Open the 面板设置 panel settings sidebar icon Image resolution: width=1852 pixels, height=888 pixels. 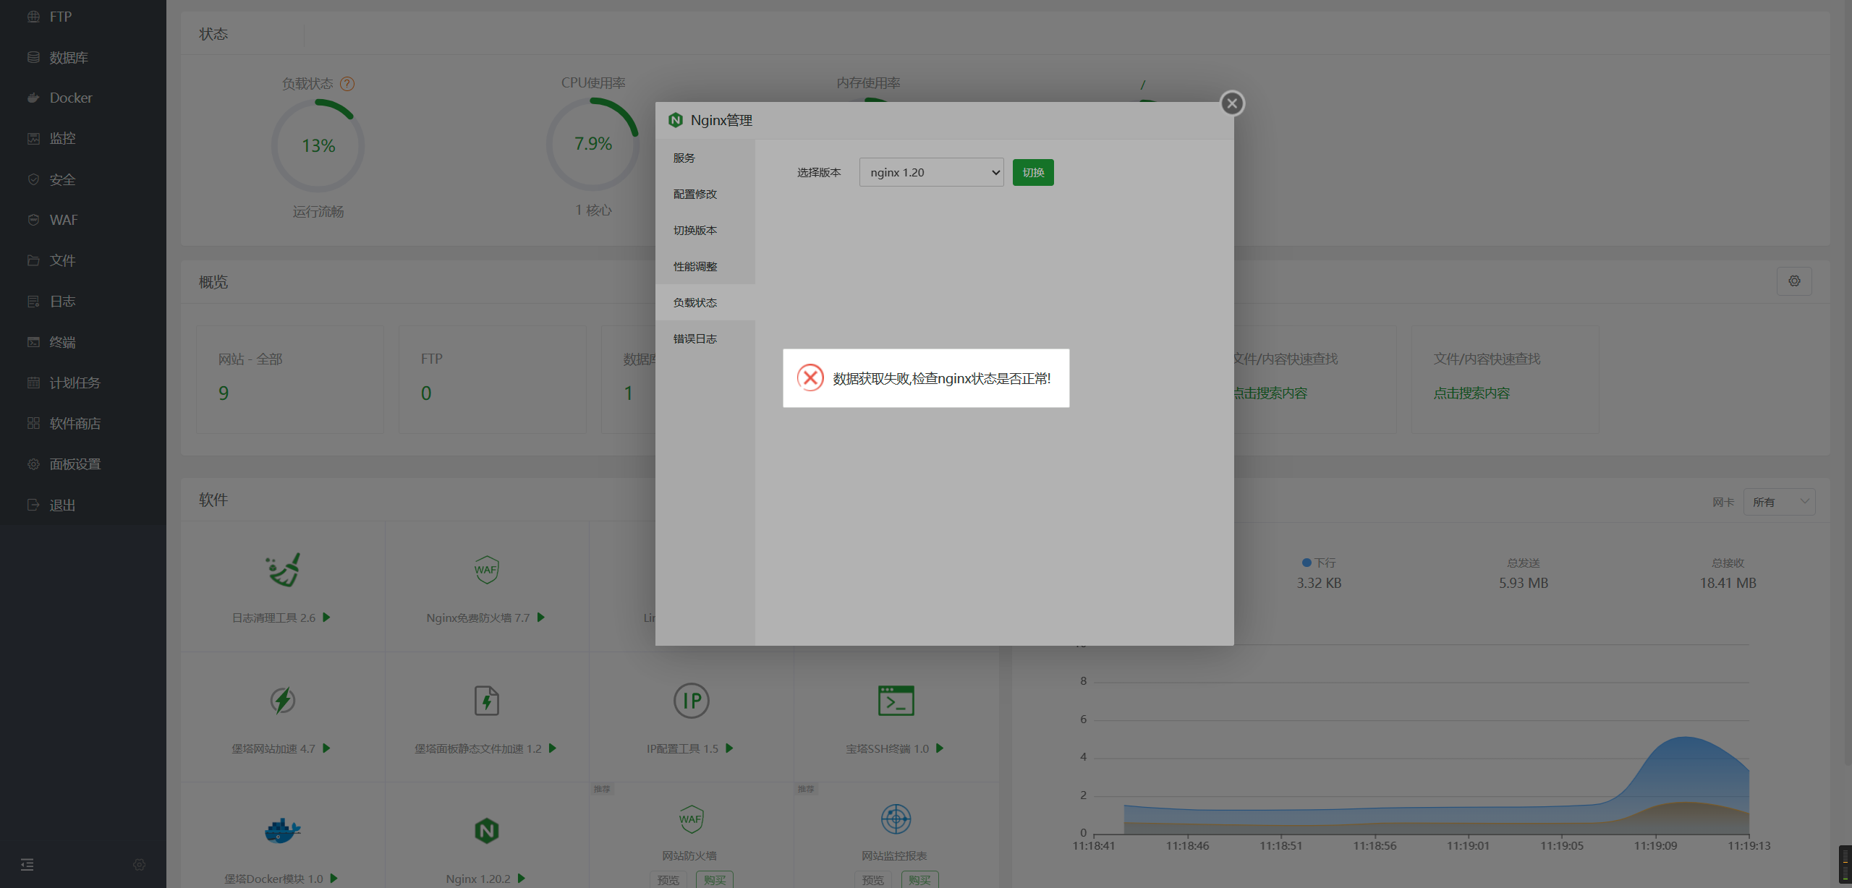click(x=33, y=464)
